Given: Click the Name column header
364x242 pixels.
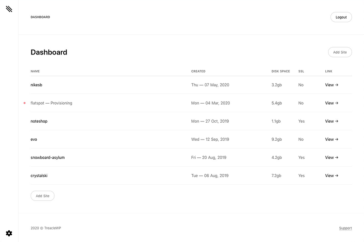Looking at the screenshot, I should pyautogui.click(x=35, y=71).
